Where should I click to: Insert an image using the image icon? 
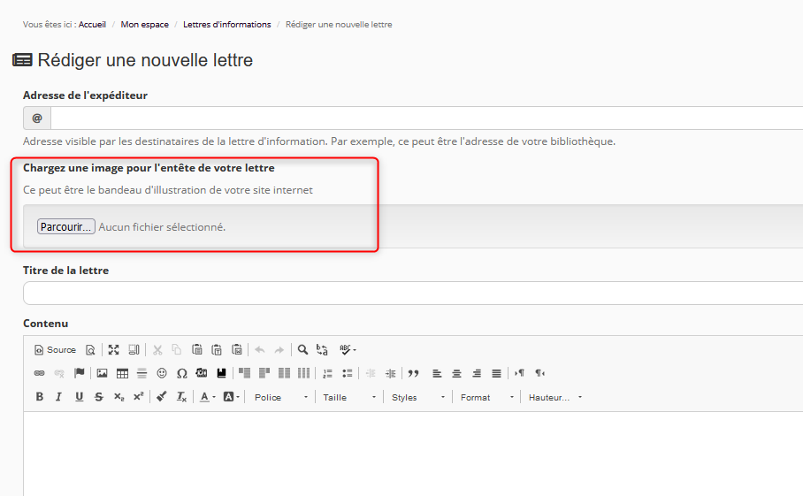coord(102,373)
